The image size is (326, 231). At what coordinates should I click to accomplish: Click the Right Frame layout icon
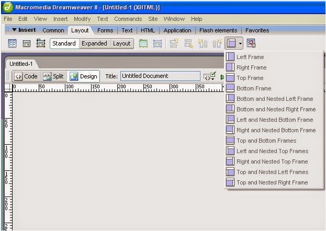click(x=230, y=67)
